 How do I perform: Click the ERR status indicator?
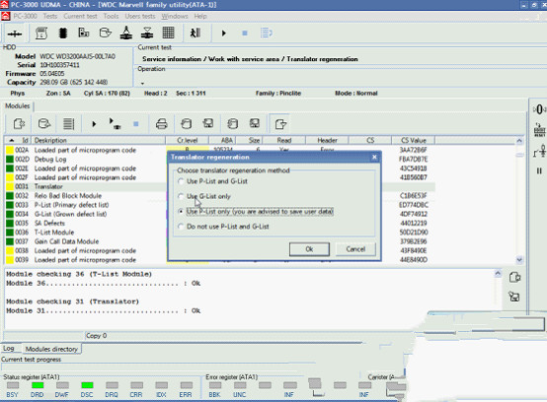186,385
